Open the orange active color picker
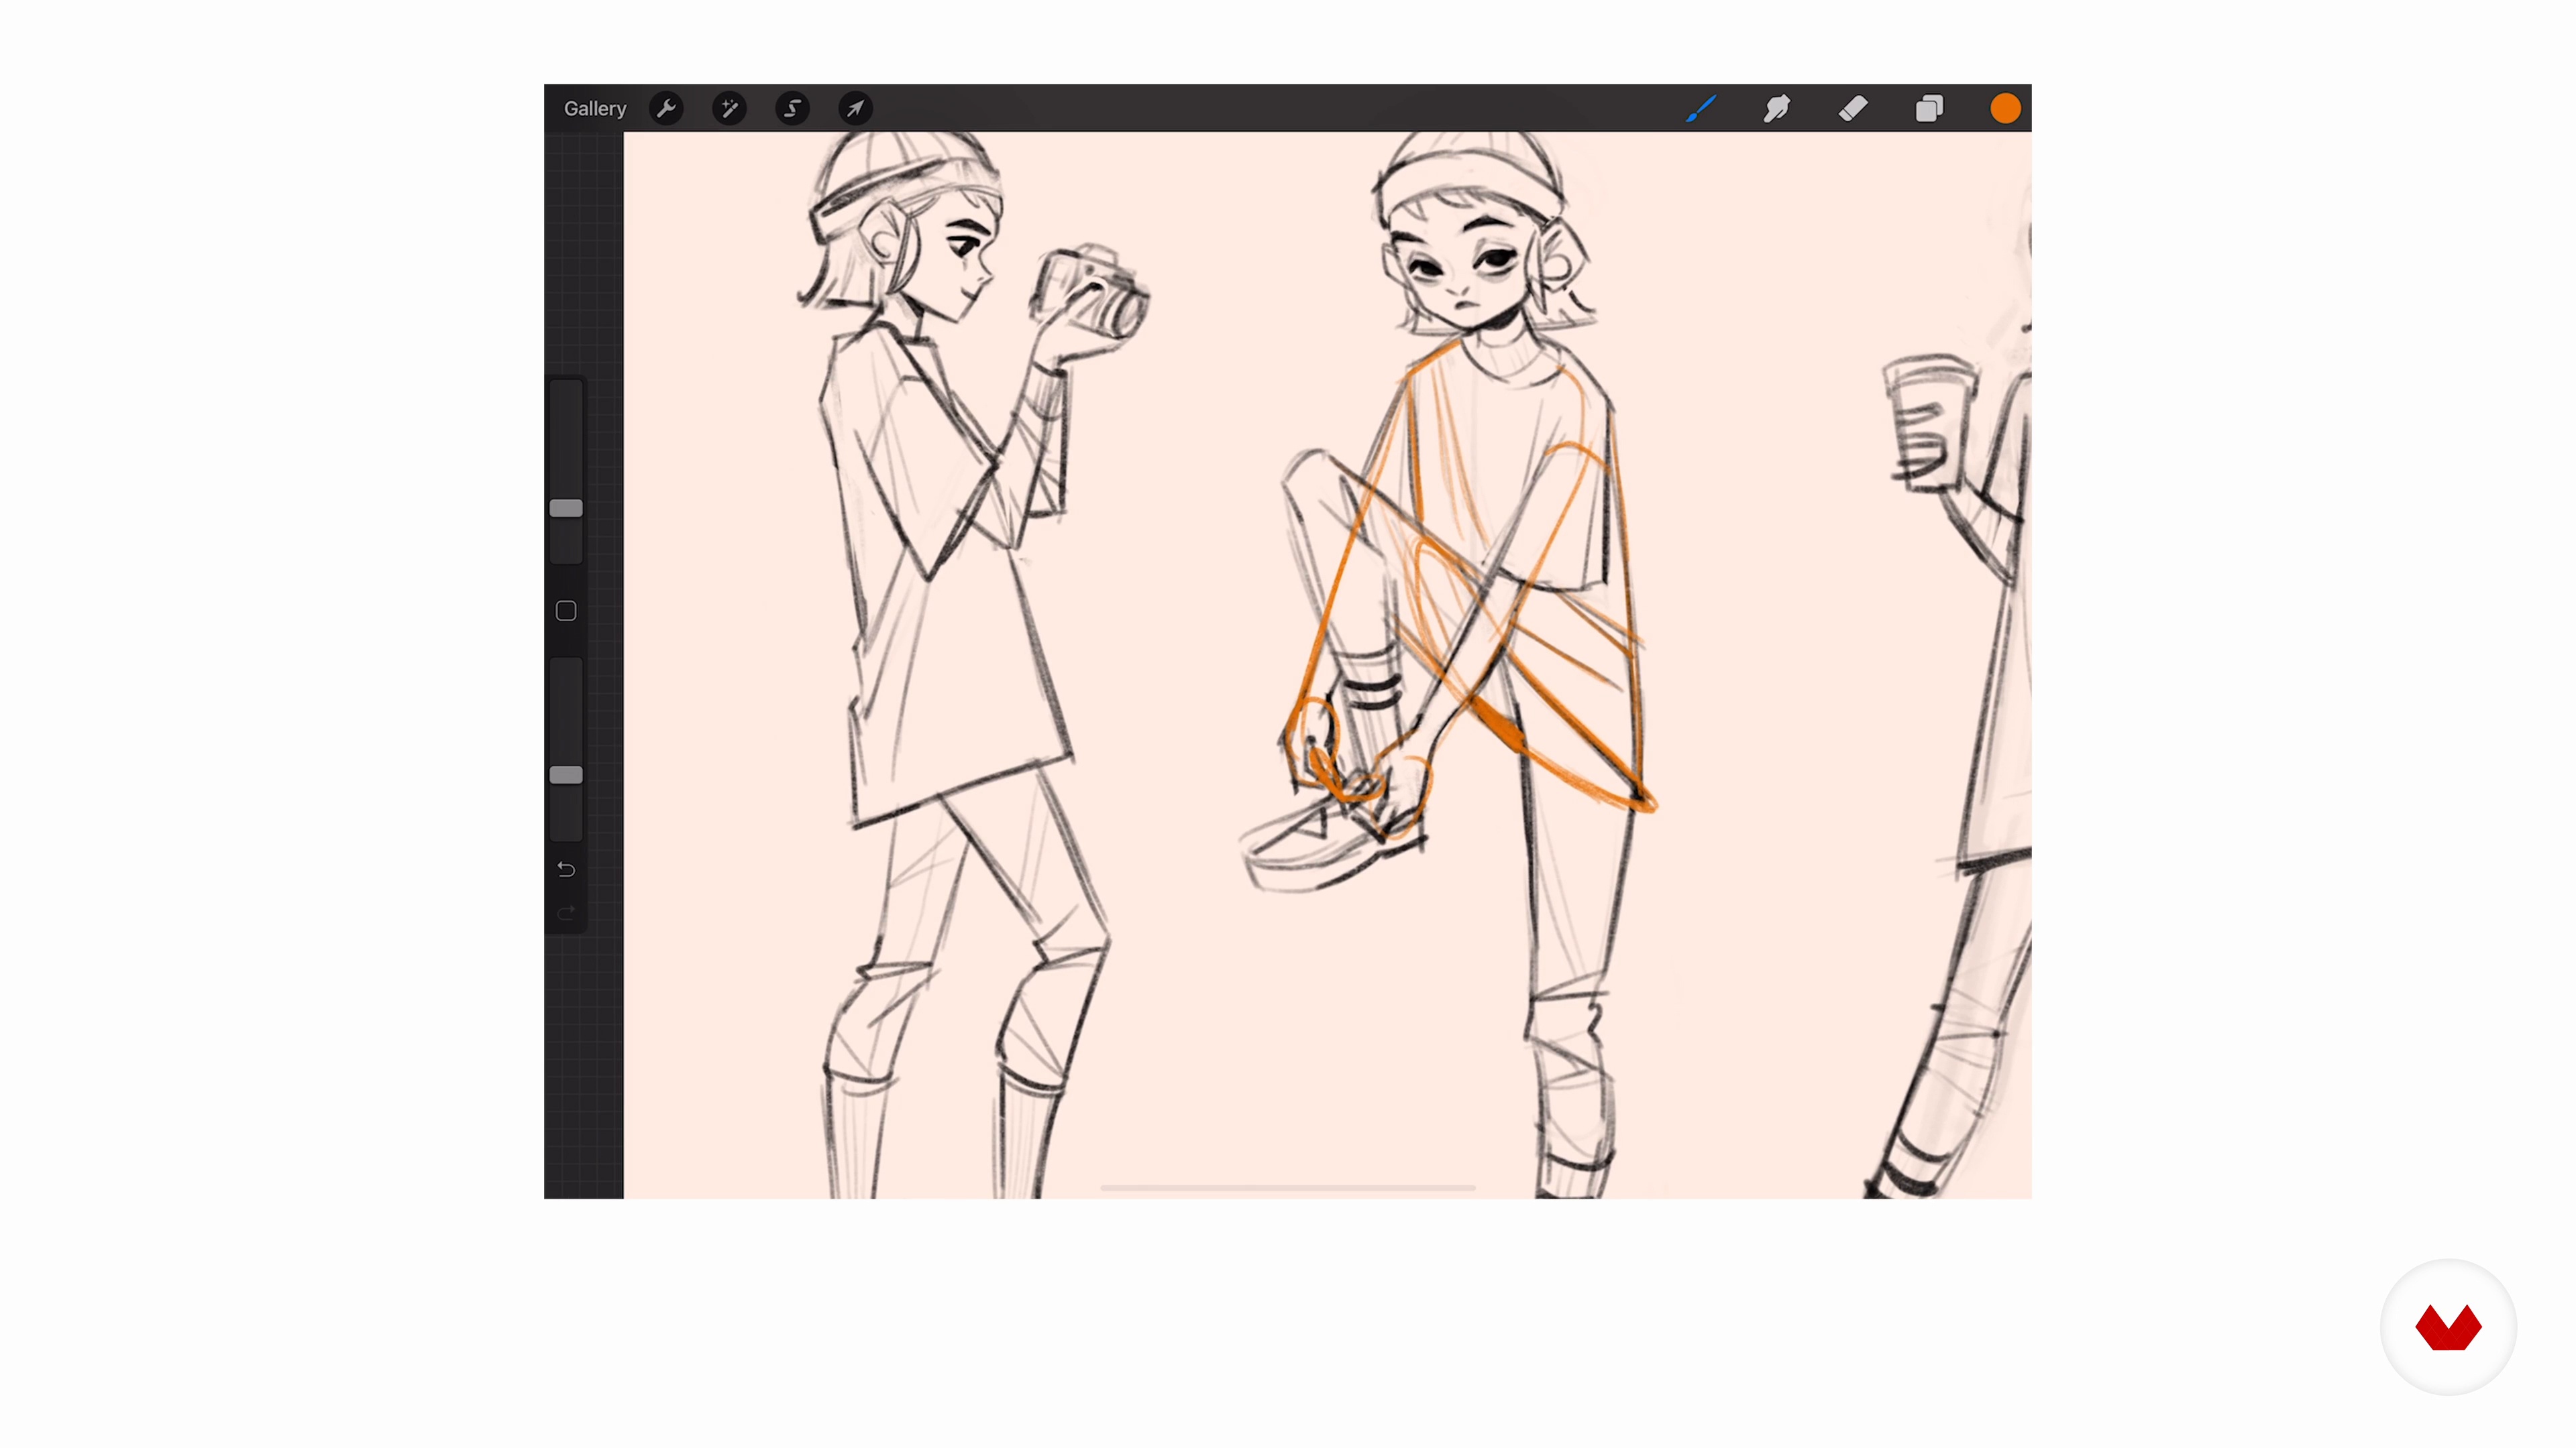Viewport: 2576px width, 1448px height. click(x=2005, y=109)
